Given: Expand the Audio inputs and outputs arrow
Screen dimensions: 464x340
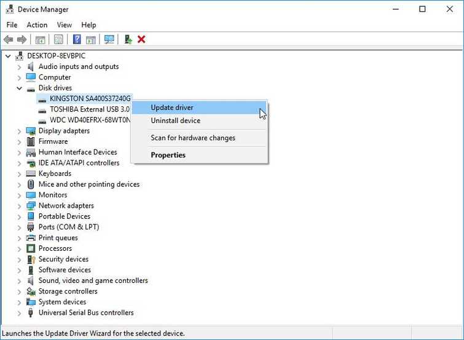Looking at the screenshot, I should (19, 67).
